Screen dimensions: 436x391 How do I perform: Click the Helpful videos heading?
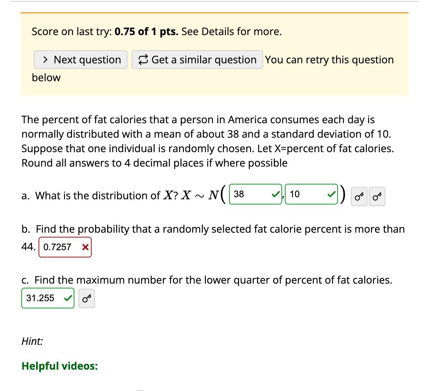pyautogui.click(x=59, y=366)
